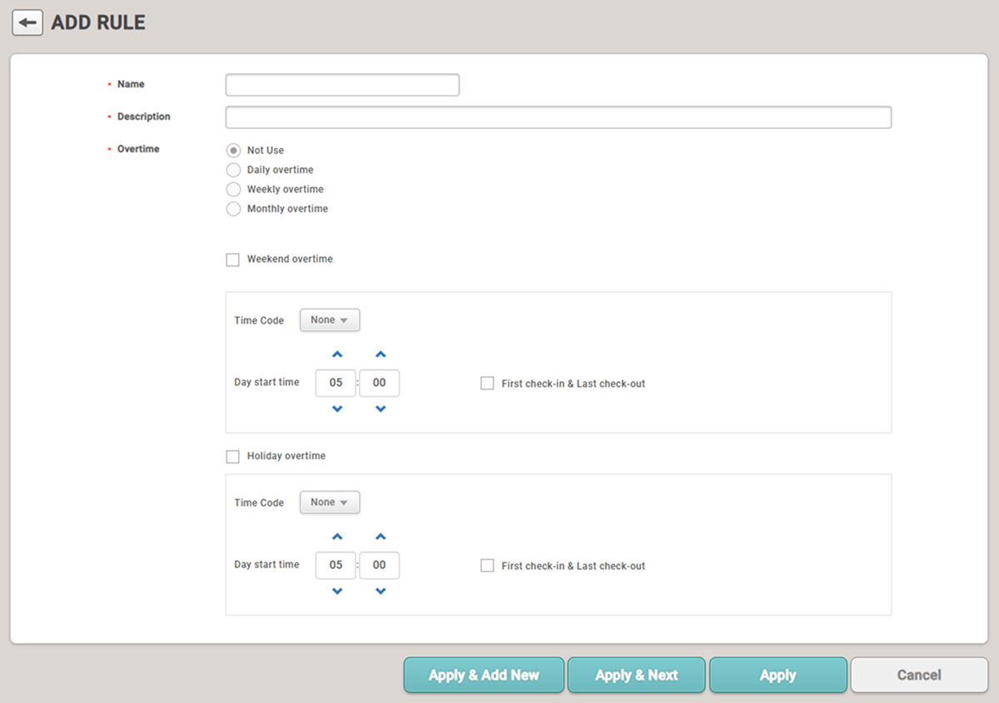The image size is (999, 703).
Task: Increase the weekend Day start time hour
Action: (x=337, y=355)
